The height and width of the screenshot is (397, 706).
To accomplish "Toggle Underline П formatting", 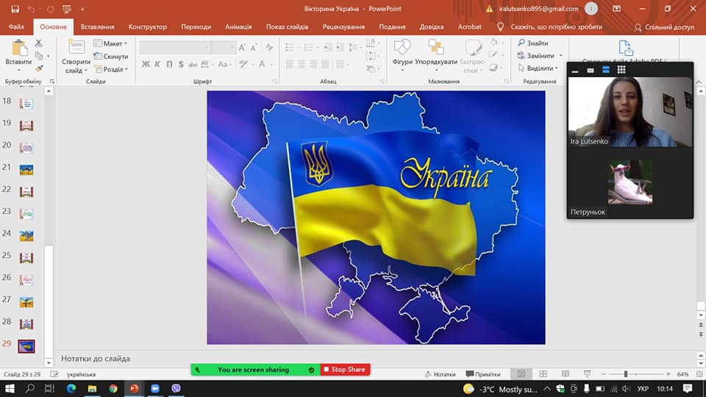I will point(169,65).
